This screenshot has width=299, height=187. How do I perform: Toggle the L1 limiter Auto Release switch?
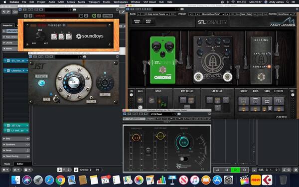click(x=183, y=159)
